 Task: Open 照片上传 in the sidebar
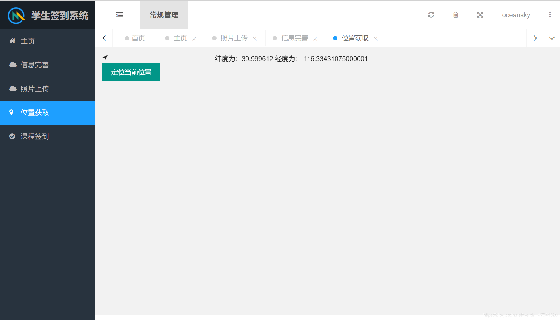[x=47, y=89]
